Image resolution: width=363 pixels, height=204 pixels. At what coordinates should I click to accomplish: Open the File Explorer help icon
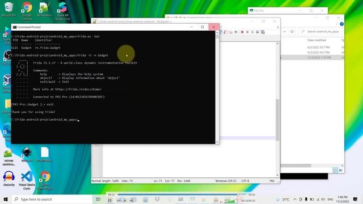click(x=341, y=24)
